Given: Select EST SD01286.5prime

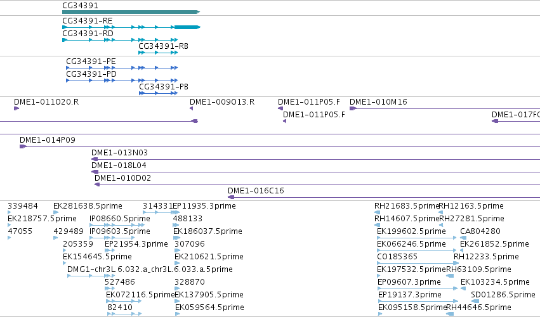Looking at the screenshot, I should pos(503,295).
